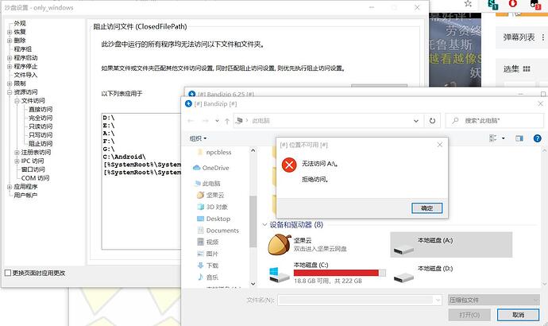Open view options dropdown arrow
The width and height of the screenshot is (548, 326).
tap(504, 138)
